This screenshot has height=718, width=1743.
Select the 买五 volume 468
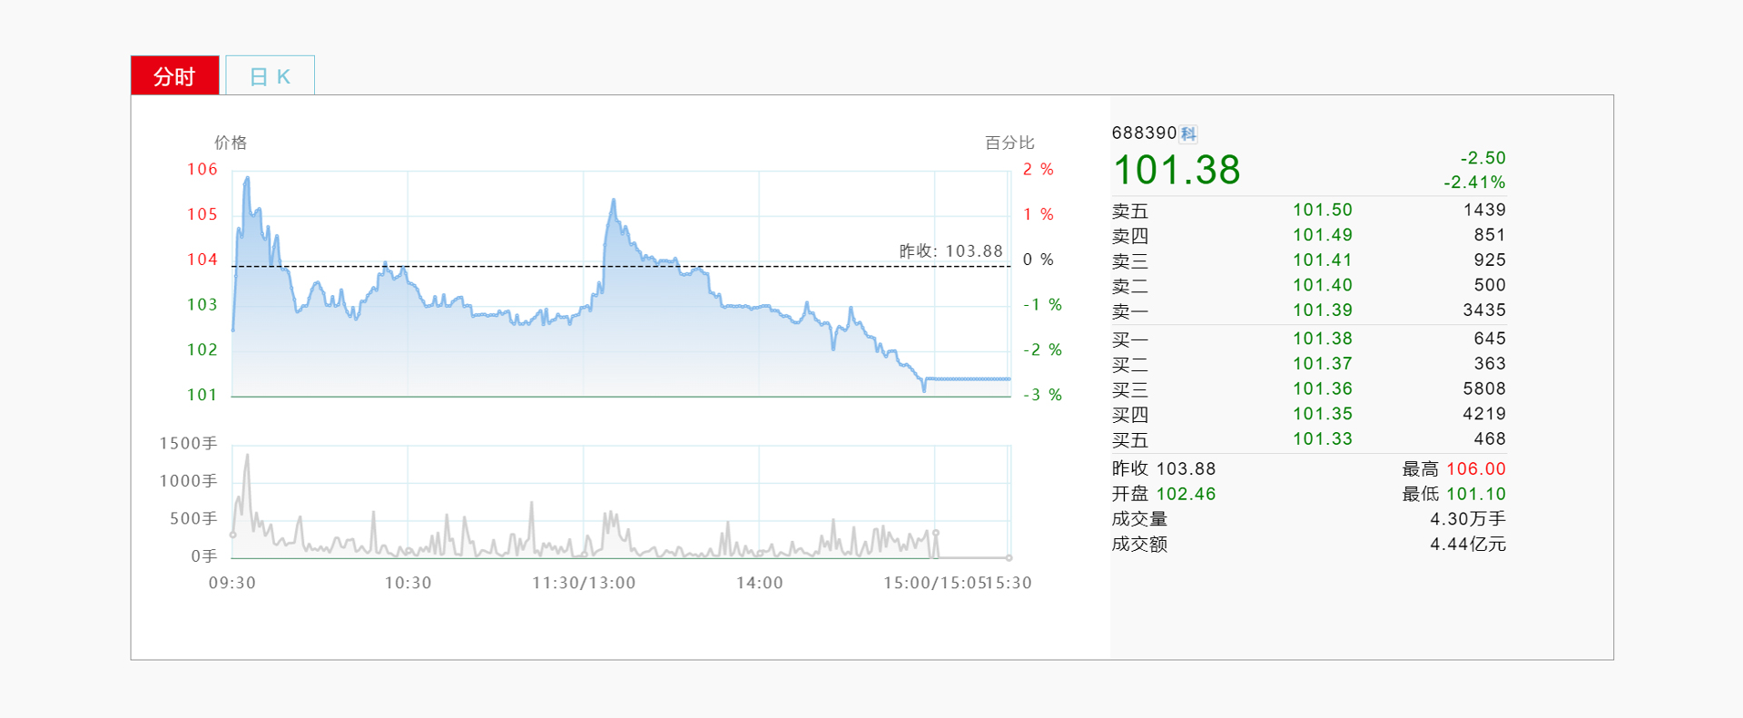[x=1491, y=439]
